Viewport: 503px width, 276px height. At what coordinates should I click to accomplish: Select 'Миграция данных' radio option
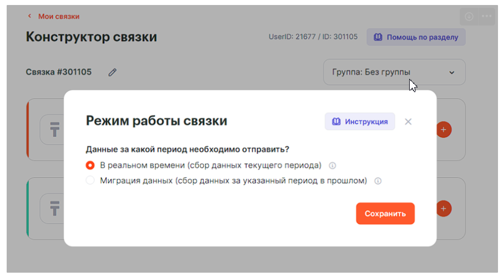[90, 180]
